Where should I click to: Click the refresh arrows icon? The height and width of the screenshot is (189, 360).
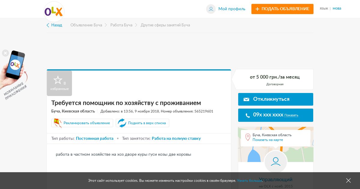coord(122,123)
